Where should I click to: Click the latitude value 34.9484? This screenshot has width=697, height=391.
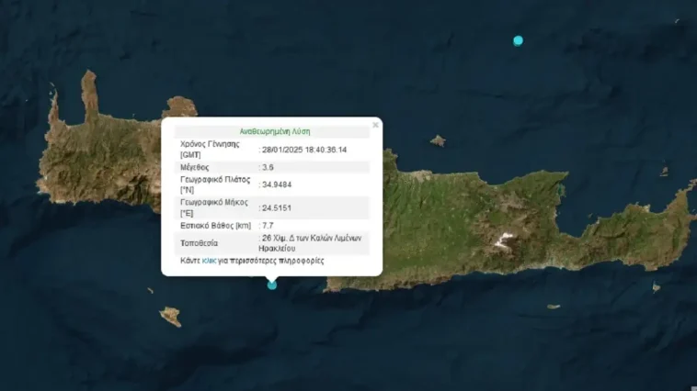tap(280, 184)
